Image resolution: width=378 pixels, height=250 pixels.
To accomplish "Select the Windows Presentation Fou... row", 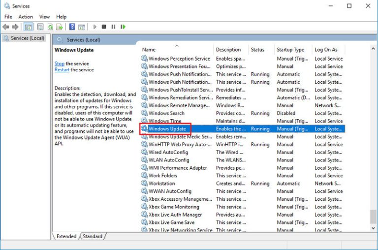I will pos(243,66).
